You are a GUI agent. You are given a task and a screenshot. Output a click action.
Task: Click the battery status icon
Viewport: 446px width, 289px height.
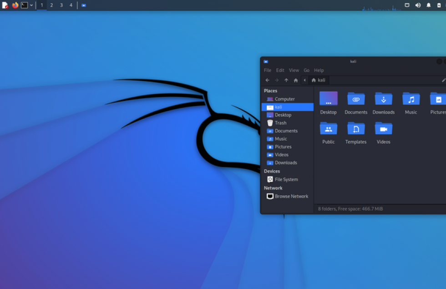[x=439, y=5]
